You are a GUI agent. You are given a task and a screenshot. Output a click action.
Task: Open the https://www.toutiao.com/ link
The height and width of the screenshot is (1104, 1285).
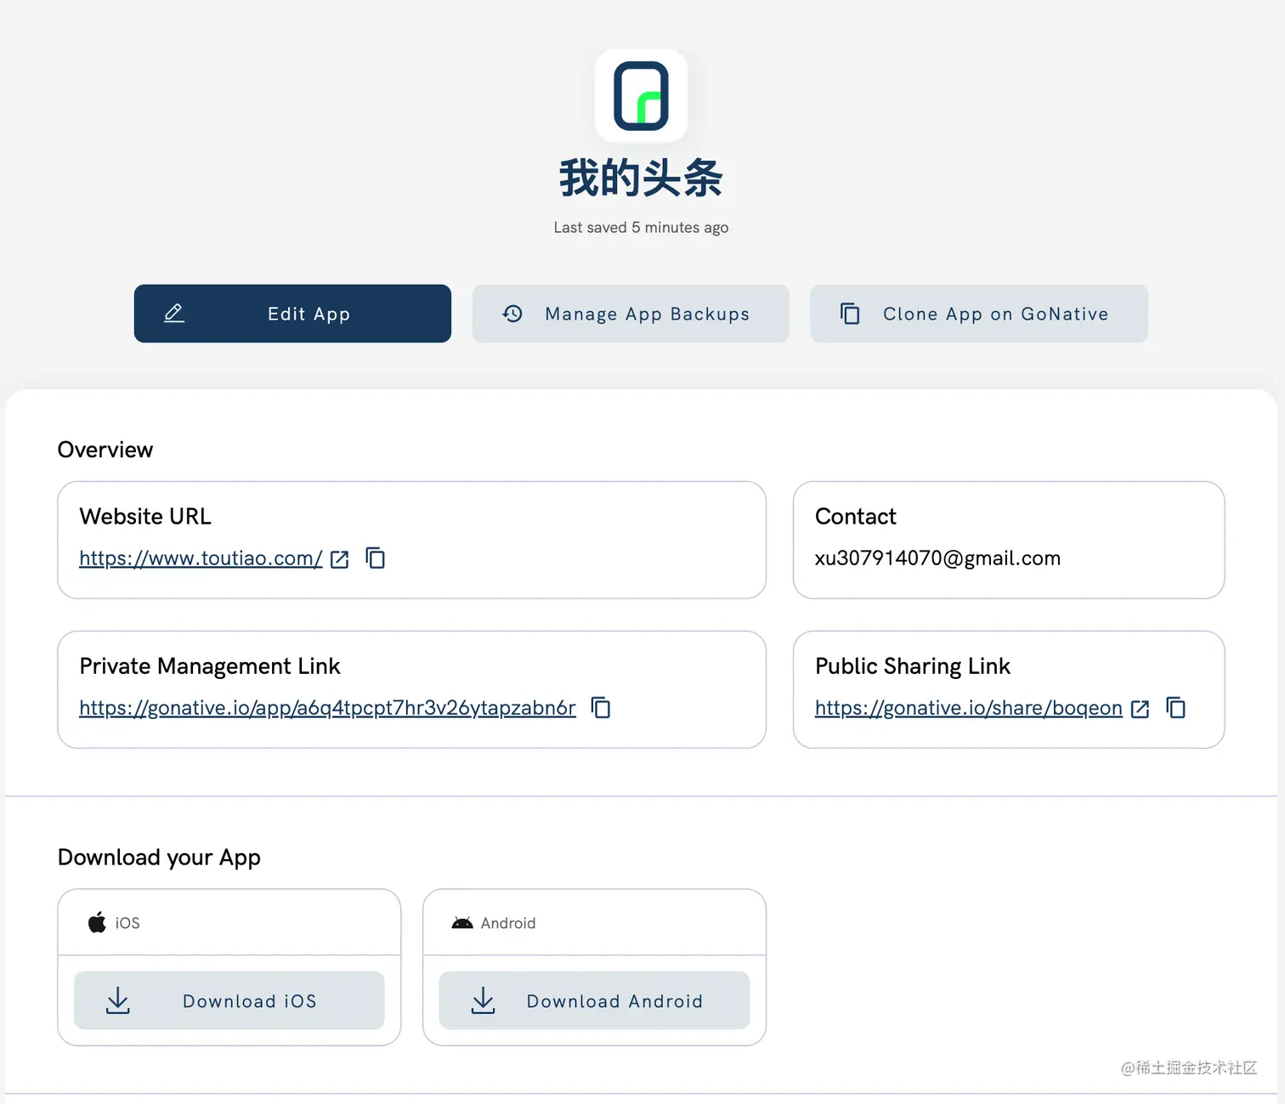[201, 558]
